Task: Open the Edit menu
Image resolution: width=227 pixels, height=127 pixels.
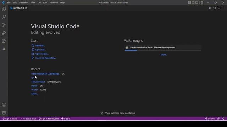Action: (x=15, y=2)
